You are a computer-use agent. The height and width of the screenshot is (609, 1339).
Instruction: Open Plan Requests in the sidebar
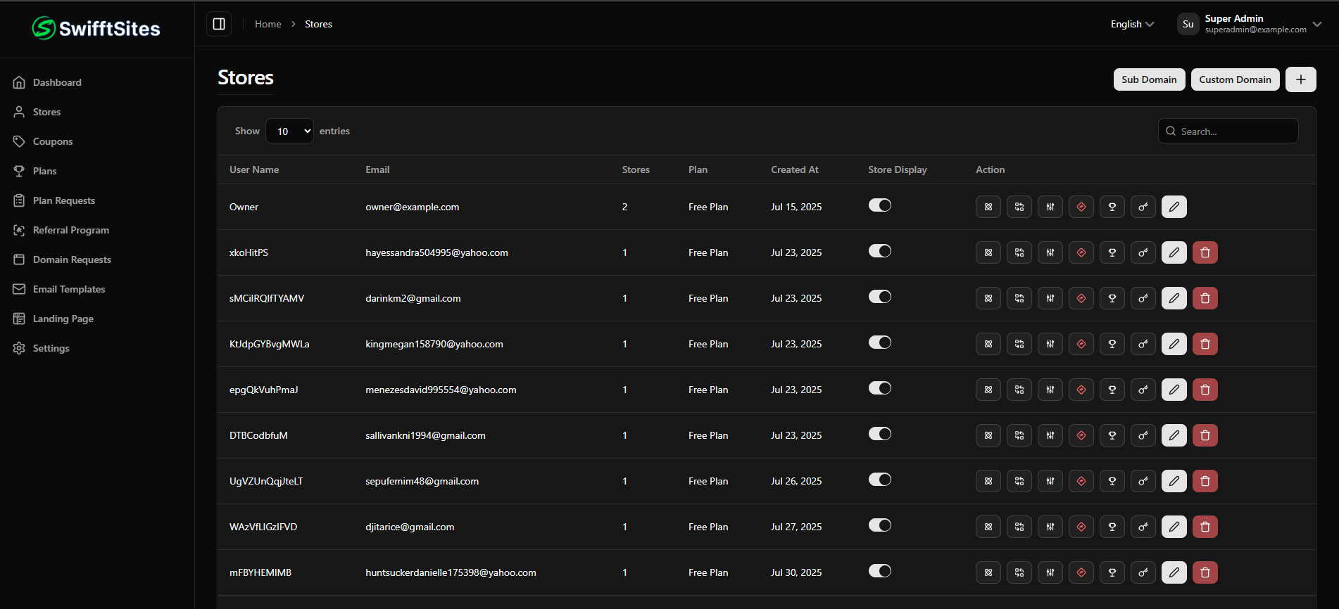coord(63,200)
